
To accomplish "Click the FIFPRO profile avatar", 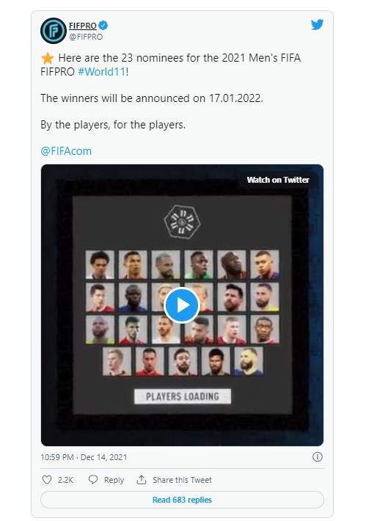I will point(54,31).
